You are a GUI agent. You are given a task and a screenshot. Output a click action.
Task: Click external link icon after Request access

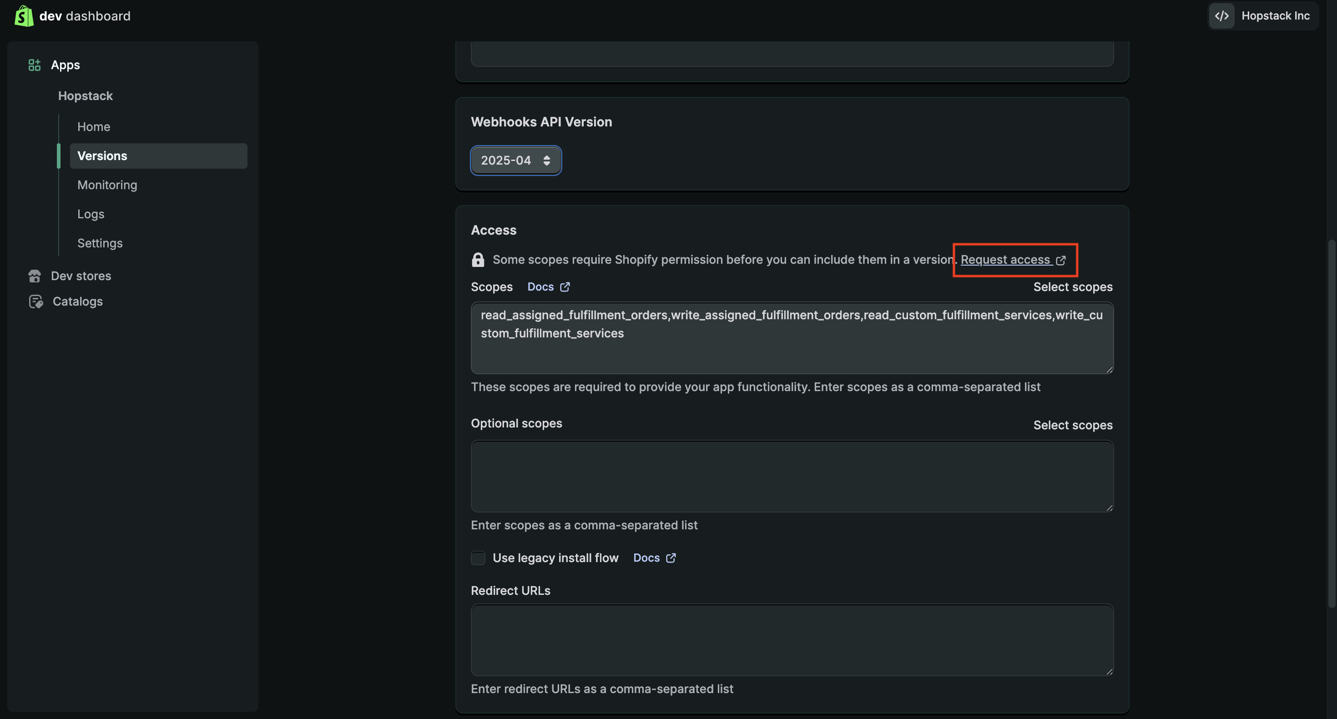1061,261
